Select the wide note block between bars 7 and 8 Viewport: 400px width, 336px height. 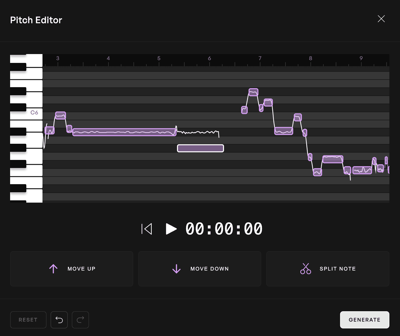[284, 131]
